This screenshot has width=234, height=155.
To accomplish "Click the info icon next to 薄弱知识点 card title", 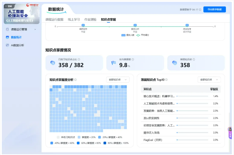I will [x=194, y=59].
